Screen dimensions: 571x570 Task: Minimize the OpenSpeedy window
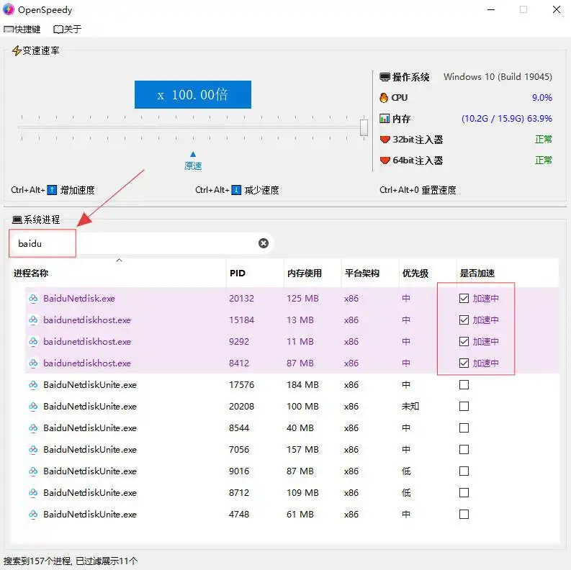491,9
